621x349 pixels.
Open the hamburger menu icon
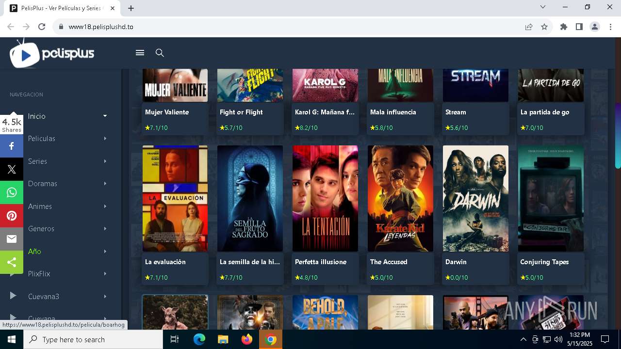[x=140, y=53]
